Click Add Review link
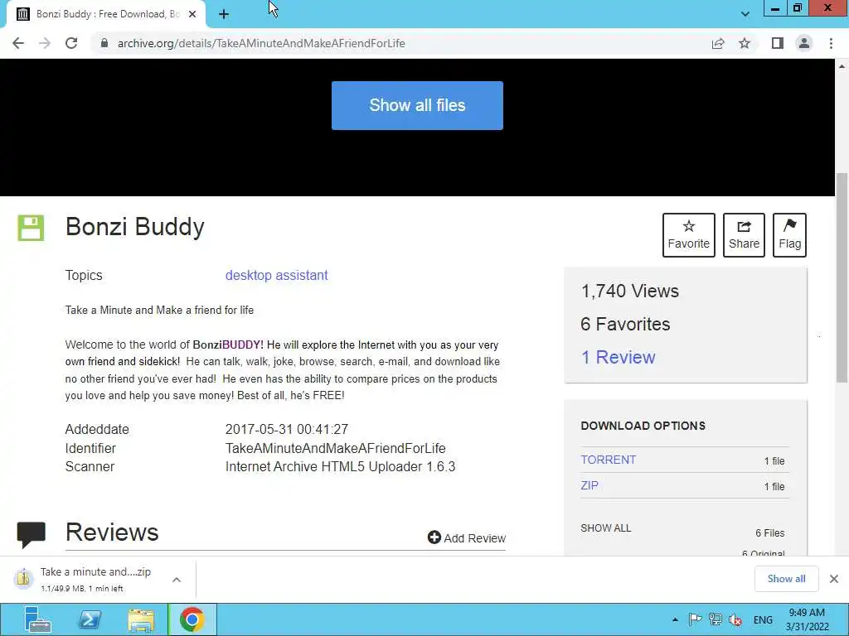Image resolution: width=849 pixels, height=636 pixels. coord(466,538)
